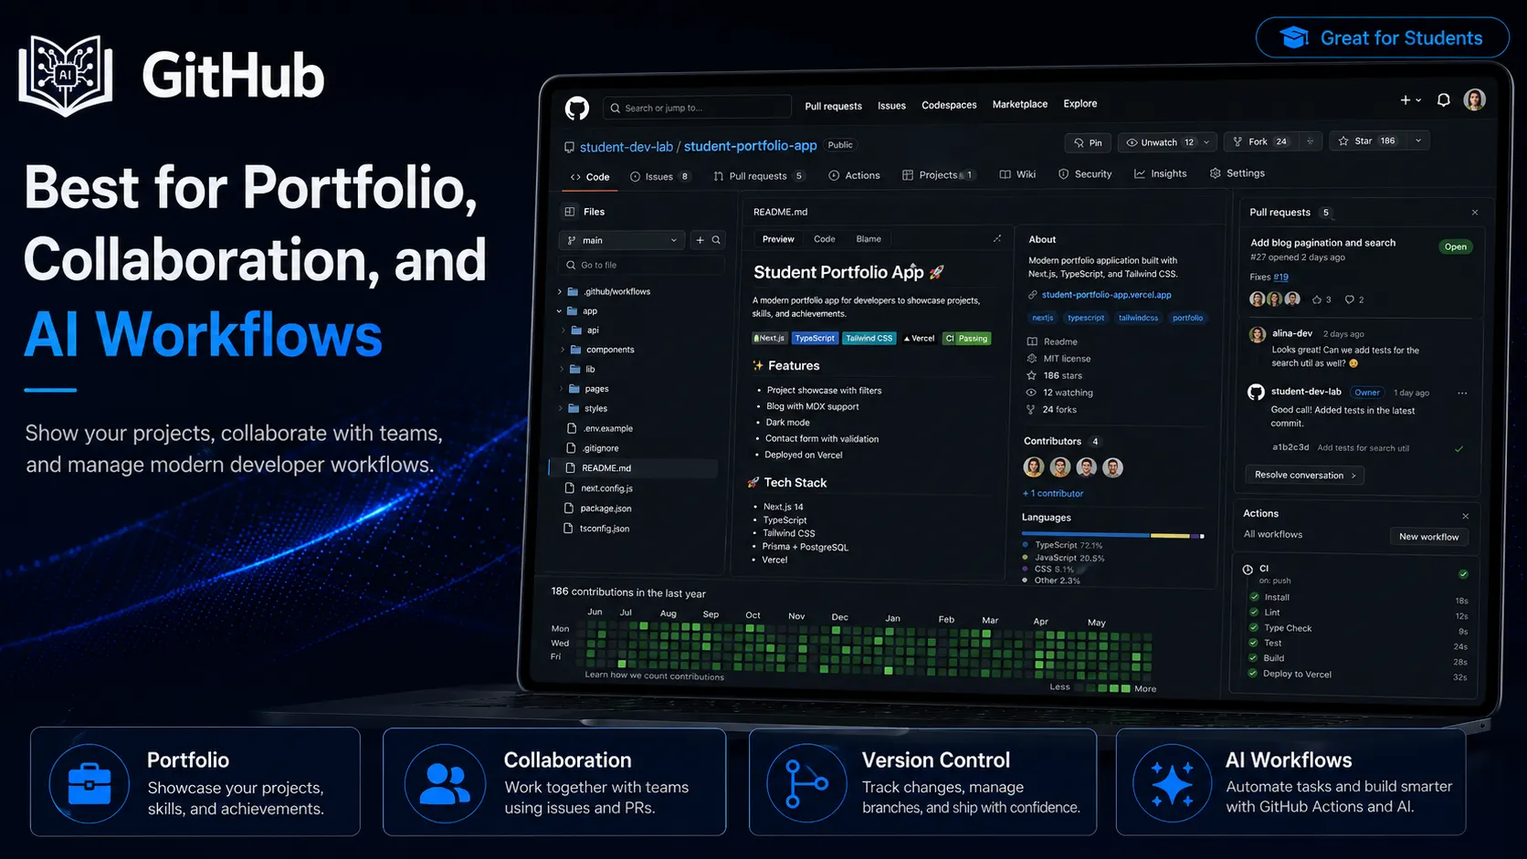Open the Unwatch dropdown arrow
This screenshot has width=1527, height=859.
pos(1206,142)
